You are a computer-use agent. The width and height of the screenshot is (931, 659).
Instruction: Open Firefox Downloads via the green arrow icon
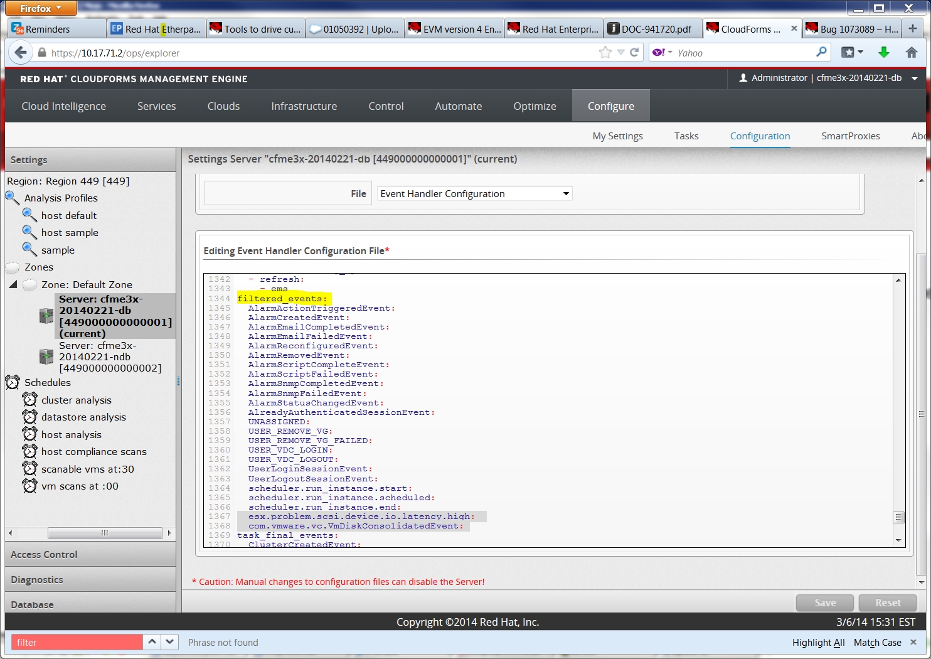(884, 53)
